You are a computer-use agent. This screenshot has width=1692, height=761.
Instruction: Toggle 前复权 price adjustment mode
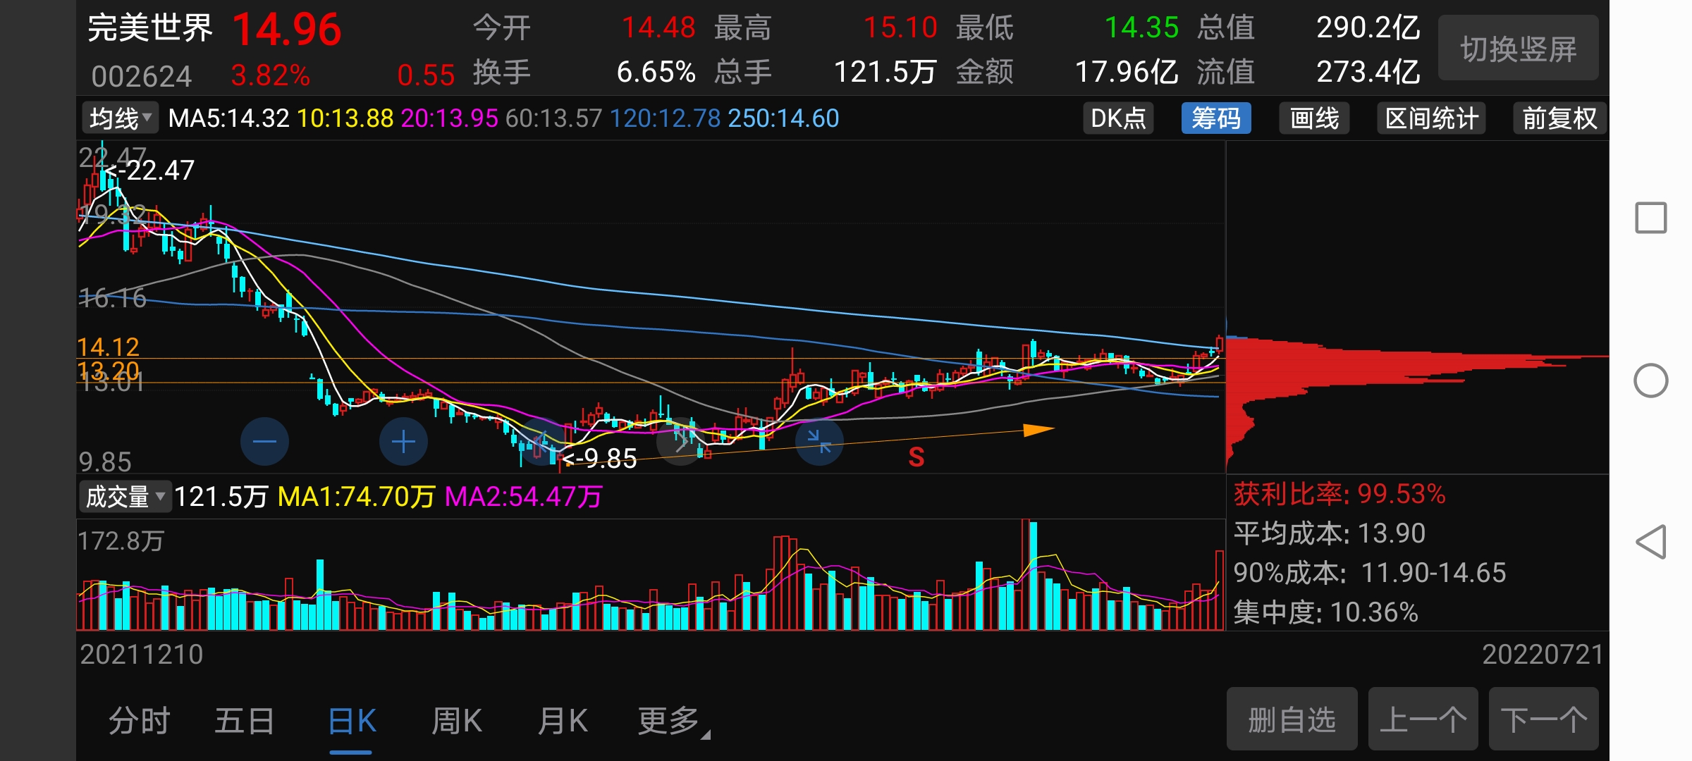click(x=1559, y=118)
